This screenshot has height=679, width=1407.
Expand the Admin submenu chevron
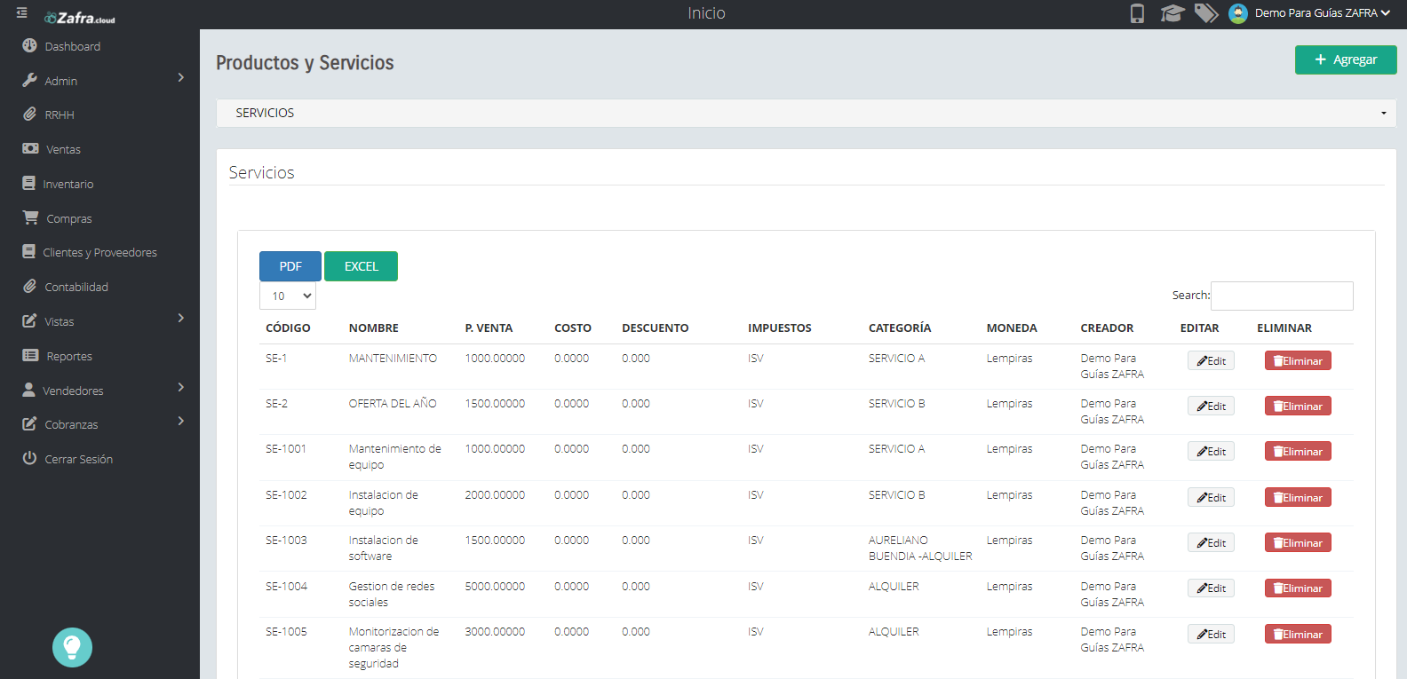pyautogui.click(x=180, y=78)
